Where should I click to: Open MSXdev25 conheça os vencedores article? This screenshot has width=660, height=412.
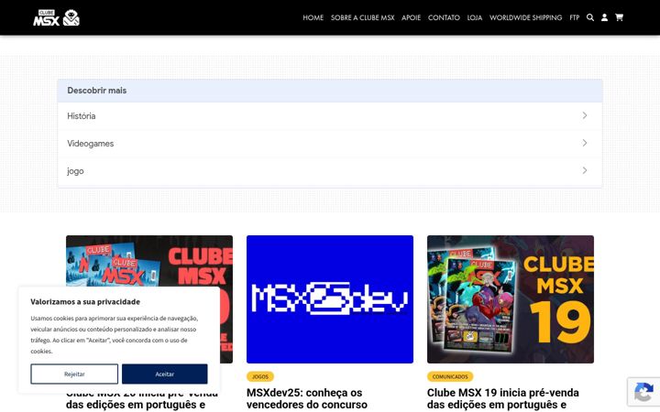[x=307, y=398]
